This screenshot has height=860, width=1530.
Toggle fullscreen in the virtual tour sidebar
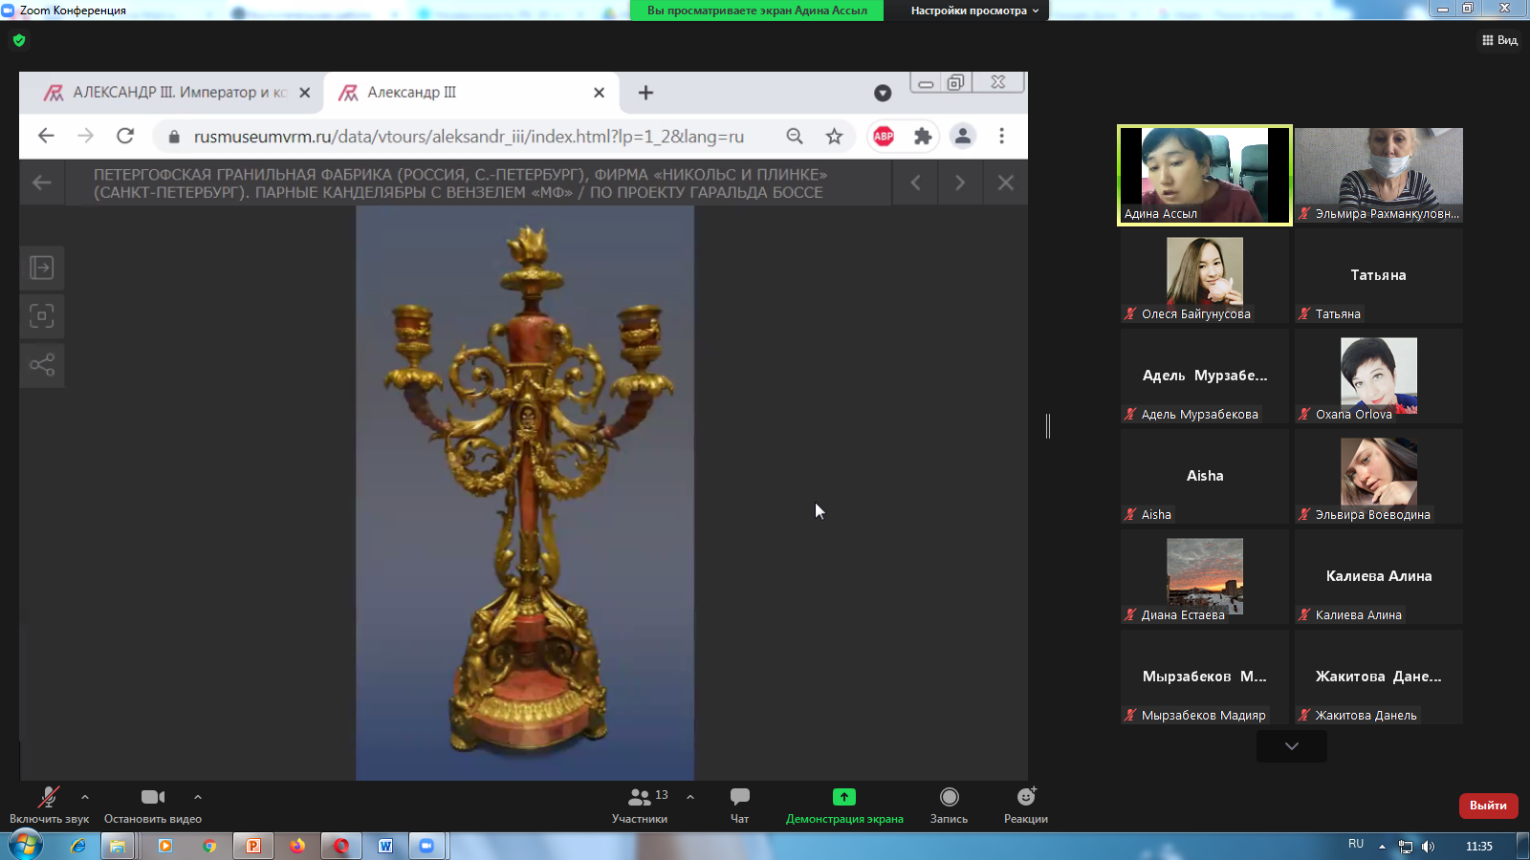coord(42,316)
